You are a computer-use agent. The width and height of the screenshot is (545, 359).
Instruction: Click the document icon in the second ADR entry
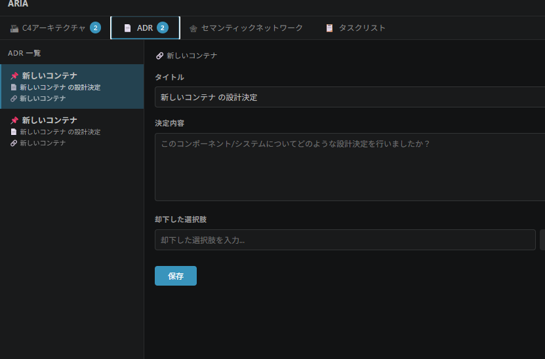click(x=14, y=132)
